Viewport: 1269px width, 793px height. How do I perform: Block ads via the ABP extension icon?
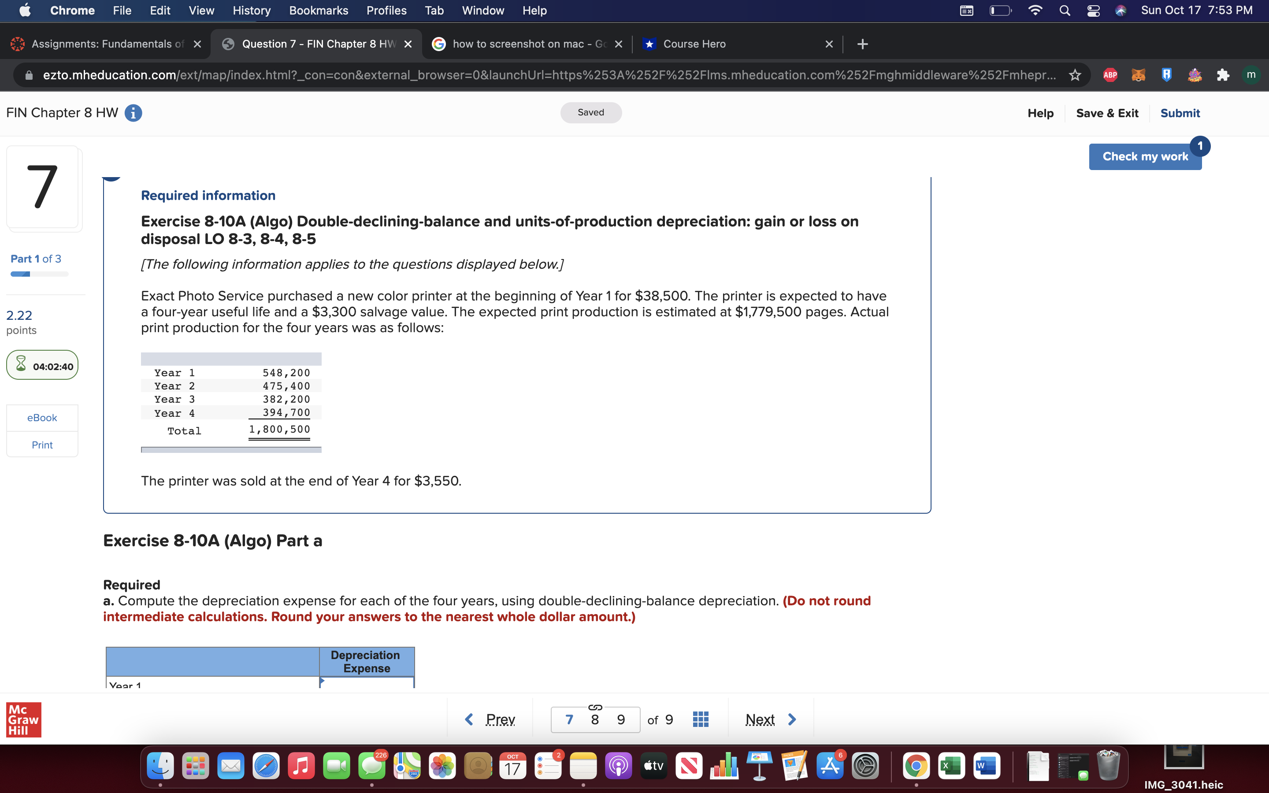(x=1110, y=75)
